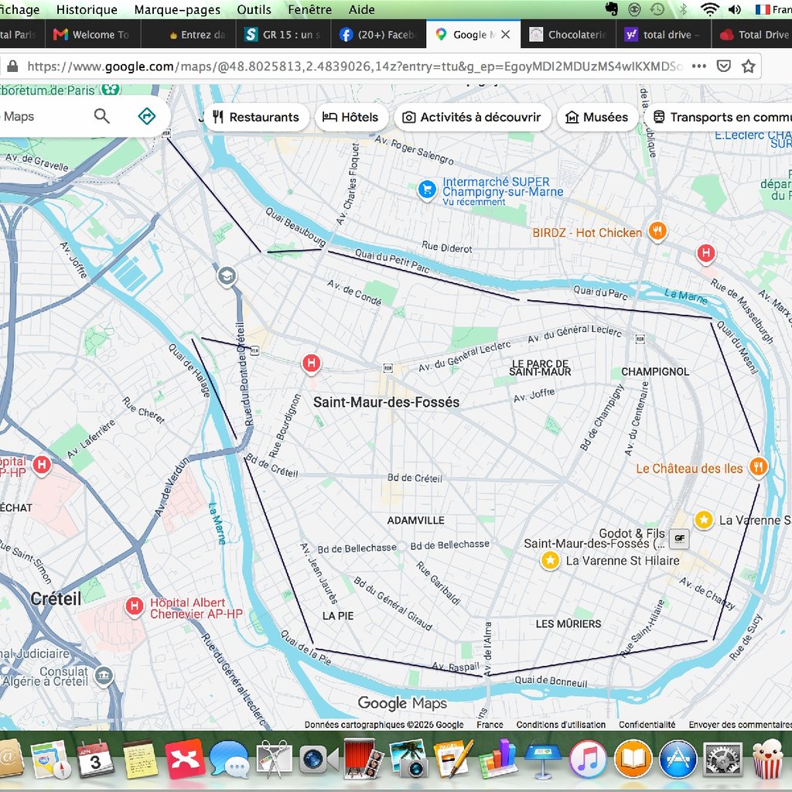Click the browser URL address field
Viewport: 792px width, 792px height.
[353, 67]
